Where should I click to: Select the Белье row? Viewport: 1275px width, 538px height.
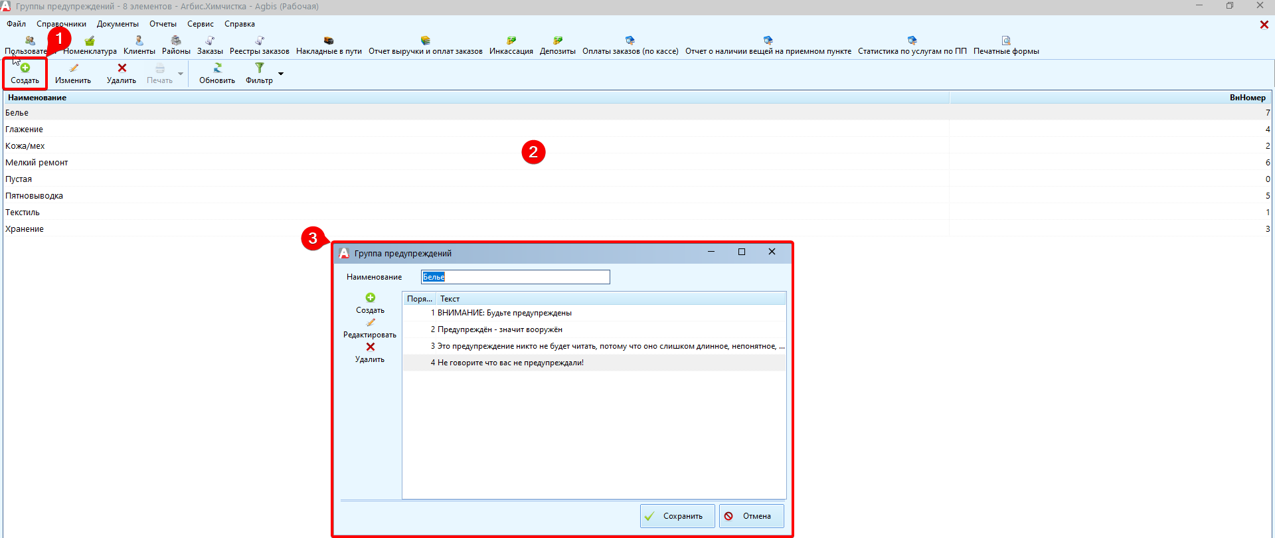click(x=637, y=113)
